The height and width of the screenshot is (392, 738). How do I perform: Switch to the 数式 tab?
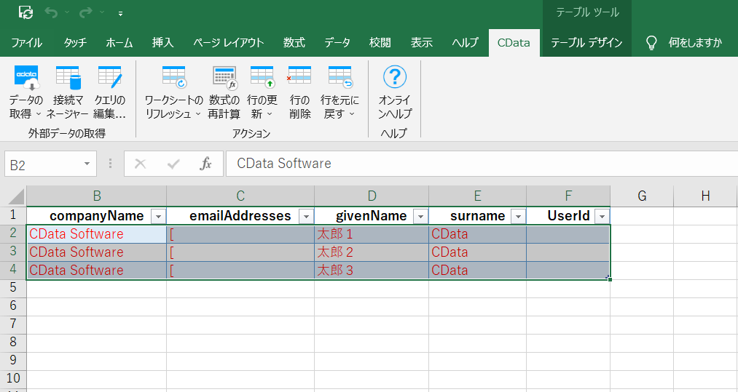click(294, 43)
